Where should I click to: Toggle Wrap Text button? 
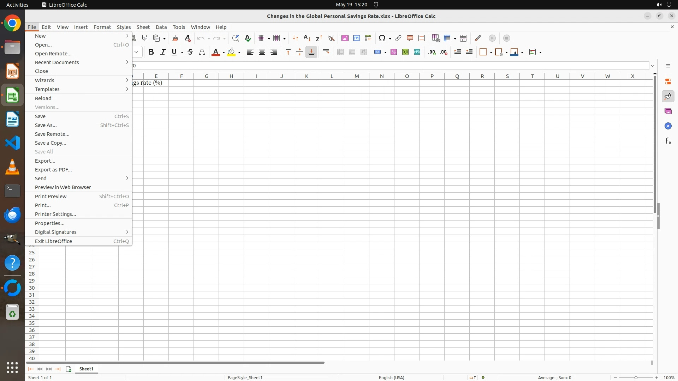click(326, 52)
